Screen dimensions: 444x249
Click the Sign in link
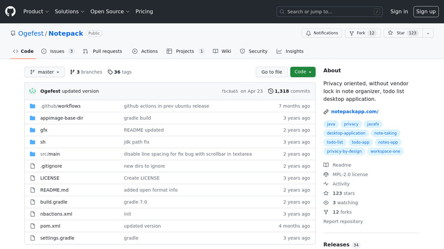click(399, 12)
